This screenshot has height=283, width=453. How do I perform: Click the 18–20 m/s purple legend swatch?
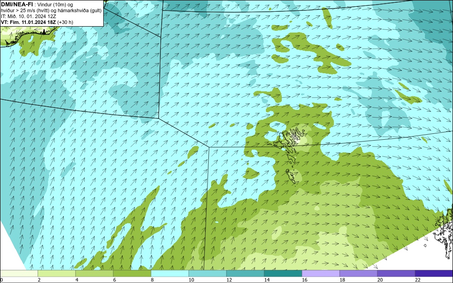[x=358, y=274]
